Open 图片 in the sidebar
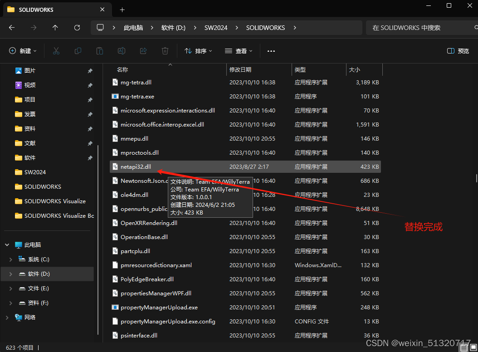Image resolution: width=478 pixels, height=352 pixels. [30, 71]
